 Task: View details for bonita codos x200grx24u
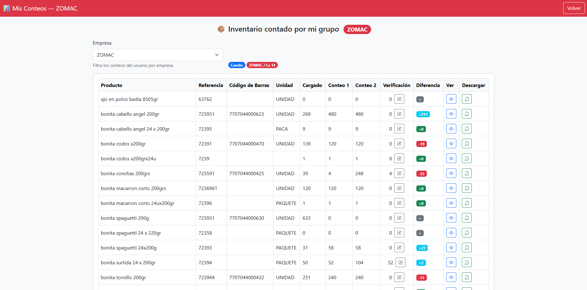pos(451,158)
